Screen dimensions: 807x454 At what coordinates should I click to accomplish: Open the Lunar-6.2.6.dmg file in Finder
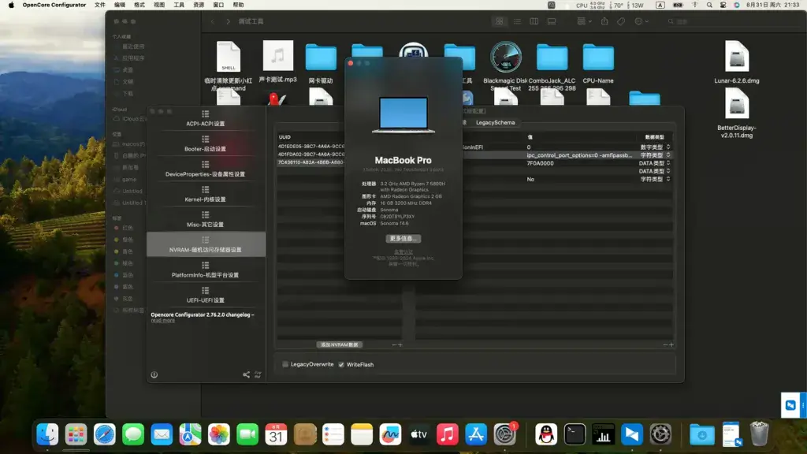coord(737,61)
